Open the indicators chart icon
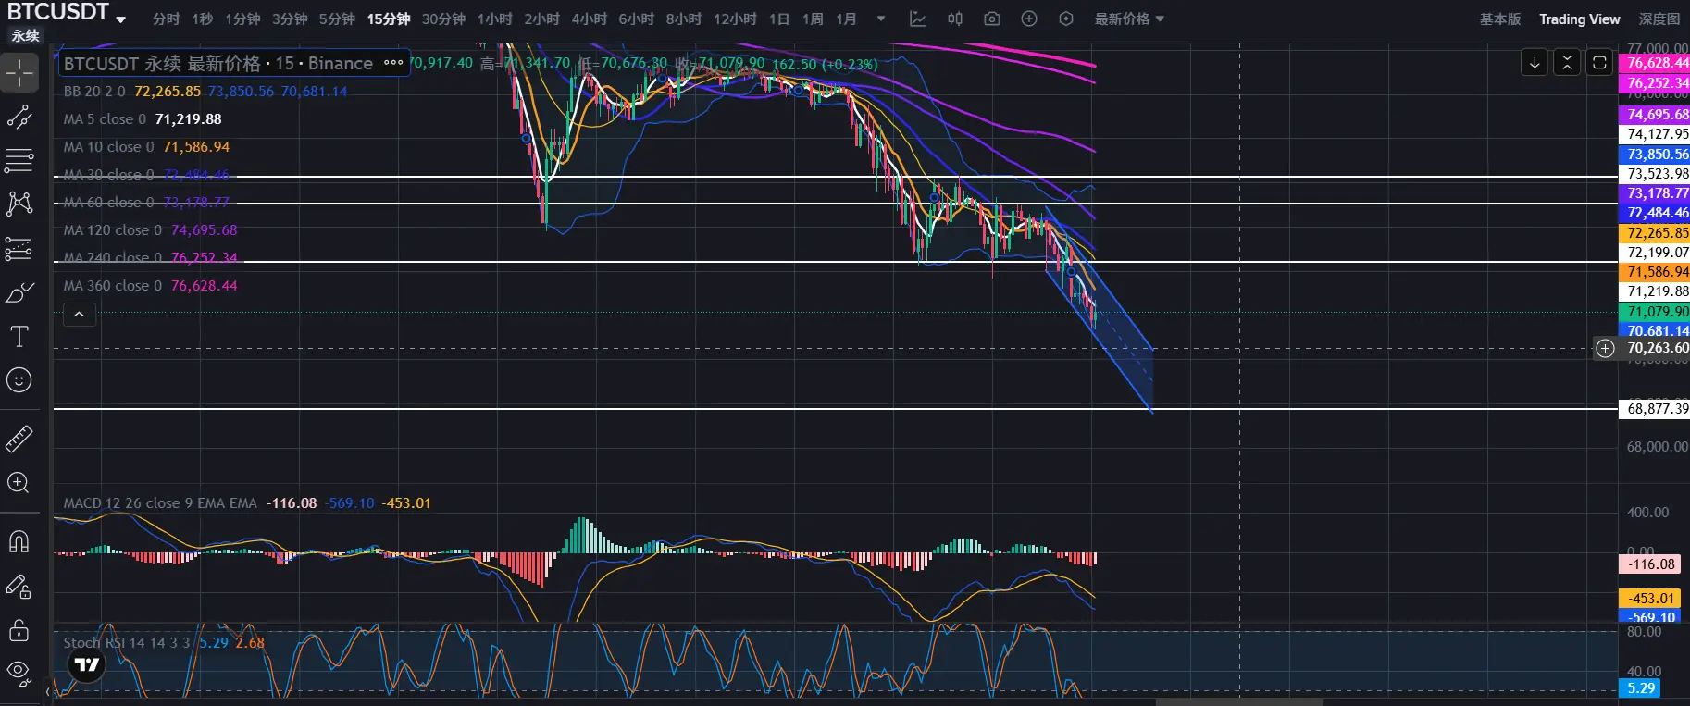Screen dimensions: 1690x706 [x=918, y=19]
